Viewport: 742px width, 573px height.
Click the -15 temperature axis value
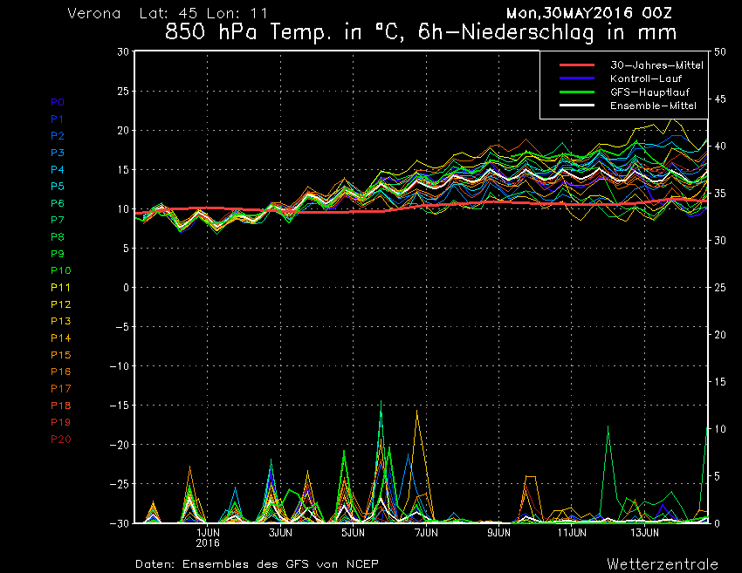tap(120, 406)
